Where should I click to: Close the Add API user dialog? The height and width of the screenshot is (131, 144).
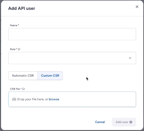(x=137, y=7)
